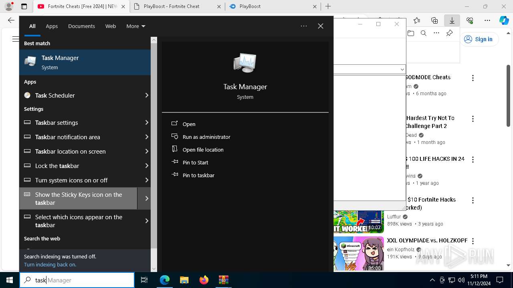Screen dimensions: 513x288
Task: Open options for GODMODE Cheats video
Action: 473,78
